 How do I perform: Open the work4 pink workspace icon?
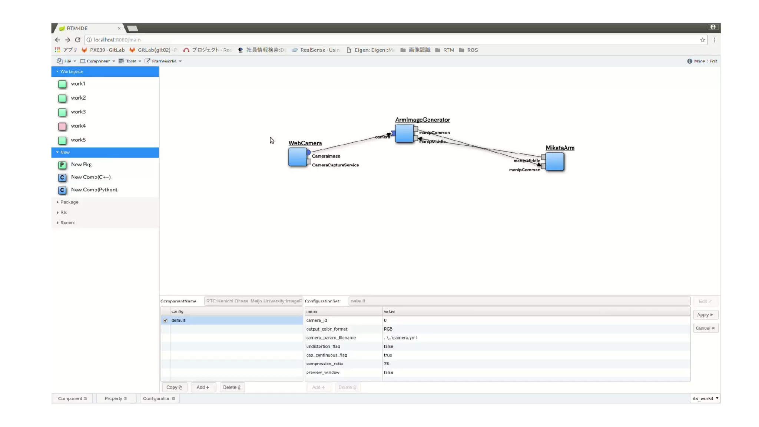click(x=62, y=126)
